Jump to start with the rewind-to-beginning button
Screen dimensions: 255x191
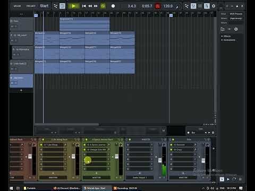click(84, 6)
